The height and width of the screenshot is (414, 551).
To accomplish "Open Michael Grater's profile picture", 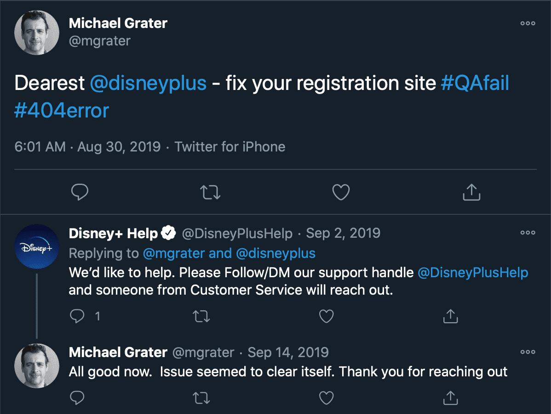I will pos(37,32).
